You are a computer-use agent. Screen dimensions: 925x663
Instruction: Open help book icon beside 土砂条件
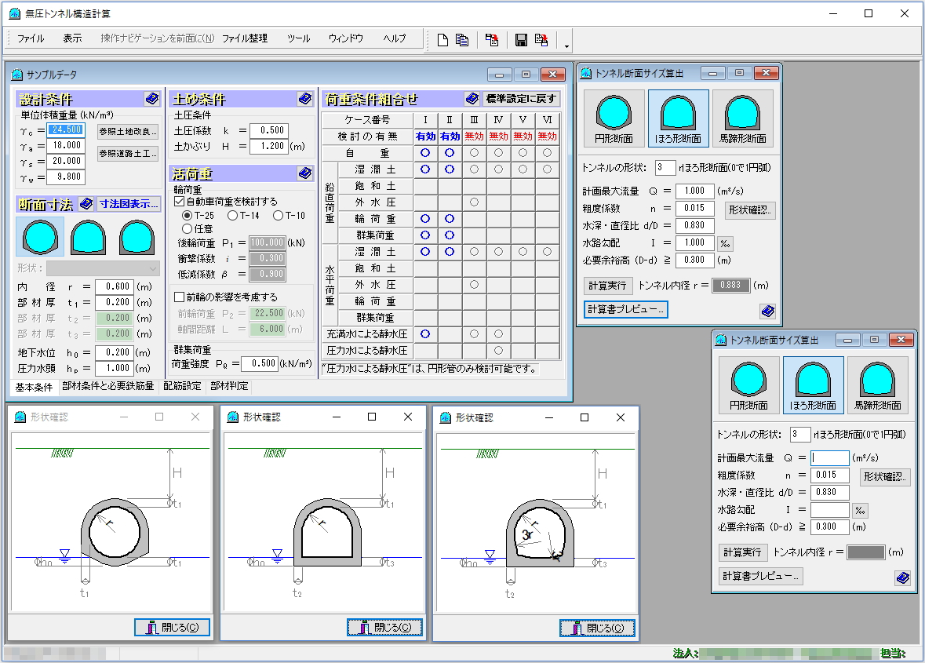(x=305, y=99)
